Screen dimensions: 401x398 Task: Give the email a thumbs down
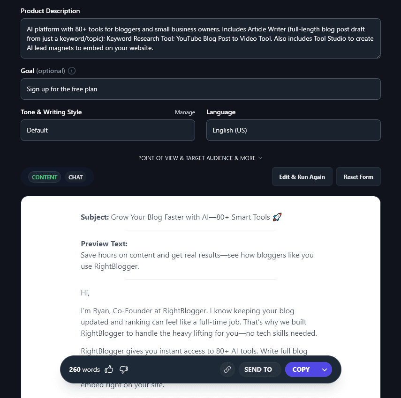[x=123, y=369]
